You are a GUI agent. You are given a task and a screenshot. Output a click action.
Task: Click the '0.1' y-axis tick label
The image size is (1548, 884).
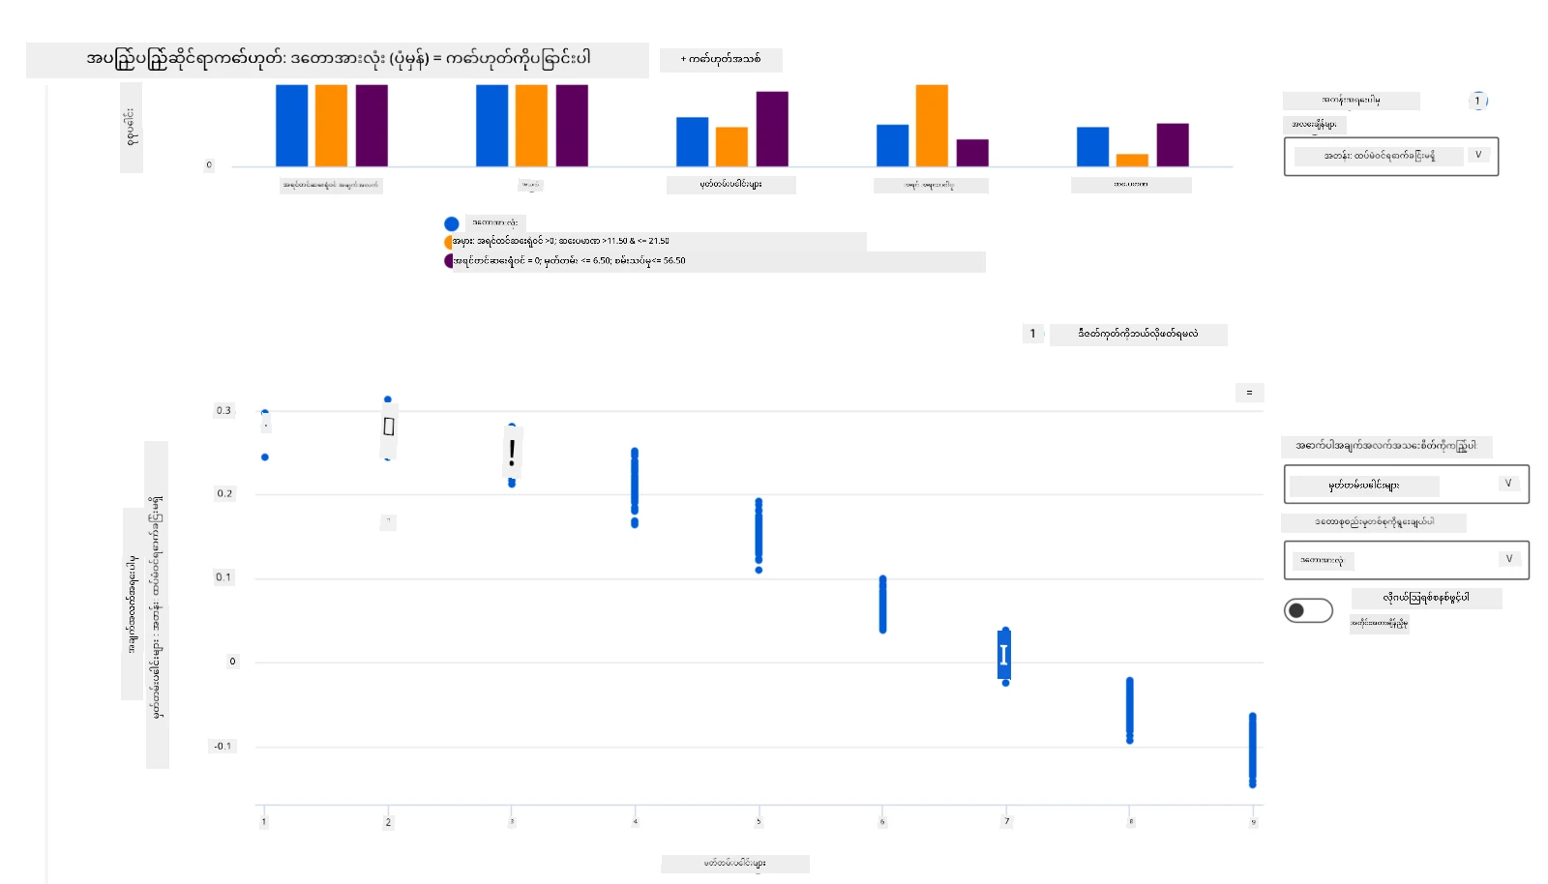[x=223, y=577]
